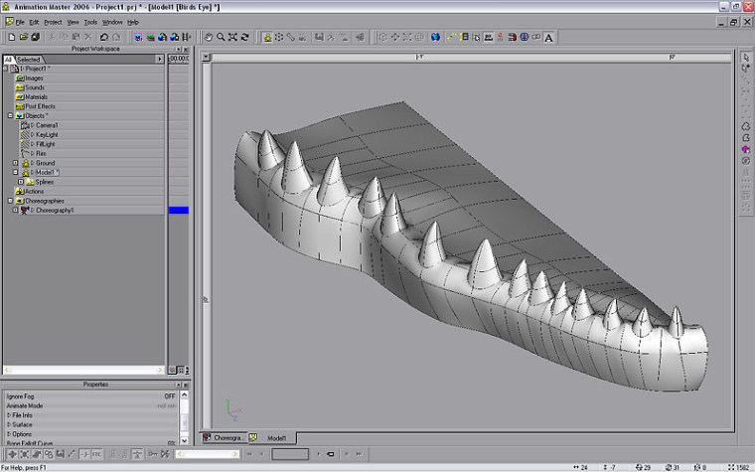Select the arrow Edit tool in right toolbar
The image size is (755, 472).
[746, 57]
